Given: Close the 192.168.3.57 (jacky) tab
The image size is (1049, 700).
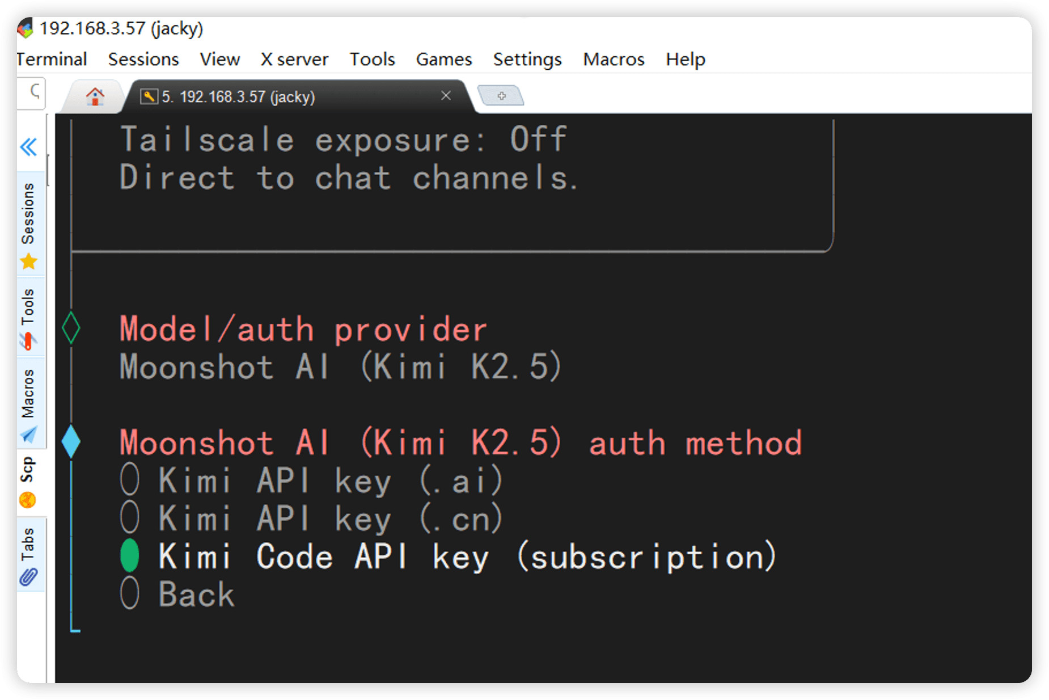Looking at the screenshot, I should [x=446, y=95].
